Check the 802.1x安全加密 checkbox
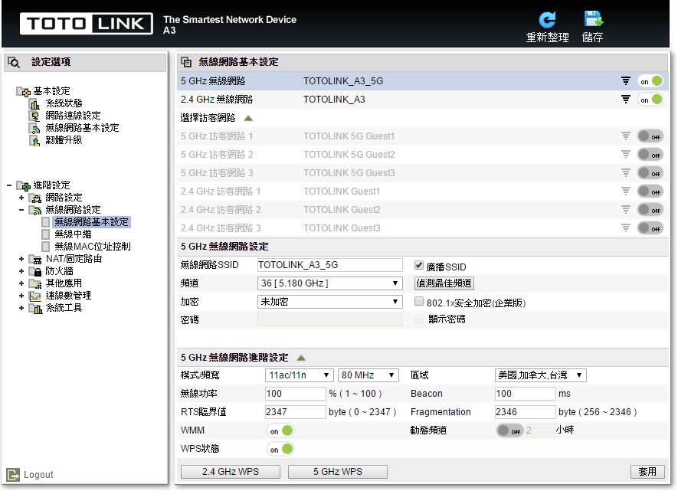The width and height of the screenshot is (678, 491). [418, 301]
